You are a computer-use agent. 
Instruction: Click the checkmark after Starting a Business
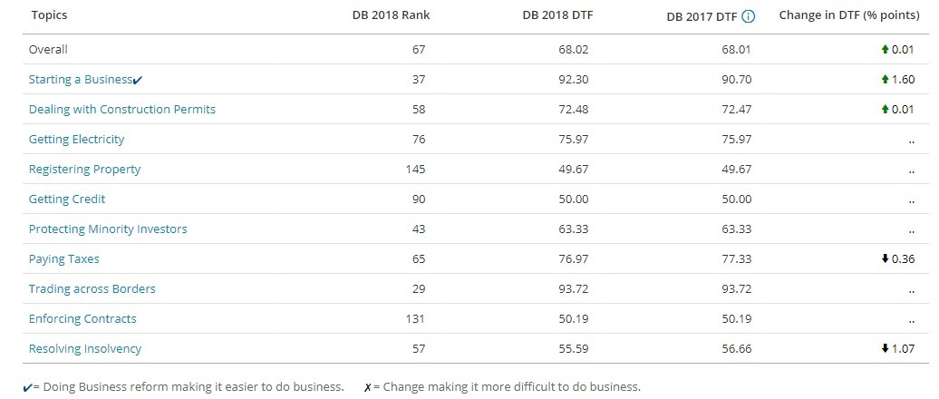(x=138, y=81)
